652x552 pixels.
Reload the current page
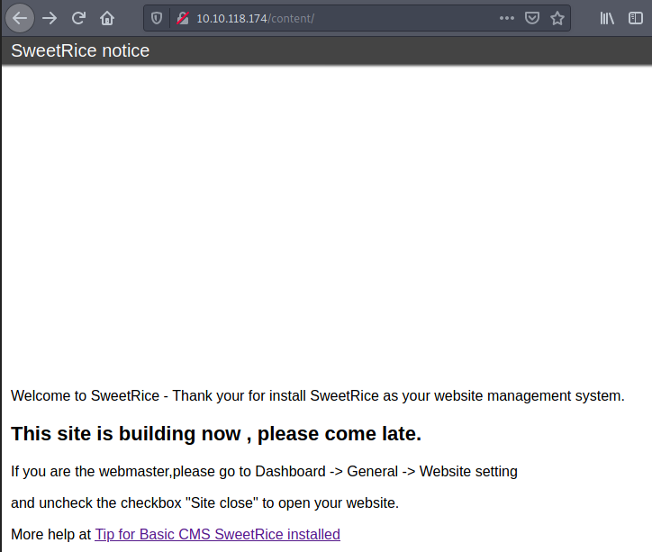78,18
